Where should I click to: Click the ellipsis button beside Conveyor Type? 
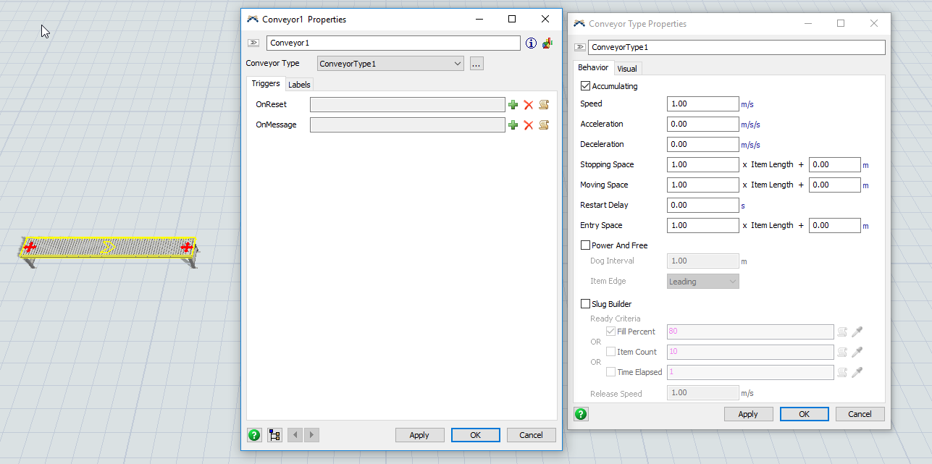click(477, 64)
